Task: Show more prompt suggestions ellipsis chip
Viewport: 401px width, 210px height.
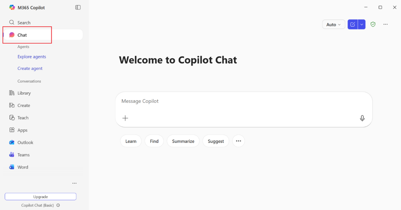Action: pos(239,141)
